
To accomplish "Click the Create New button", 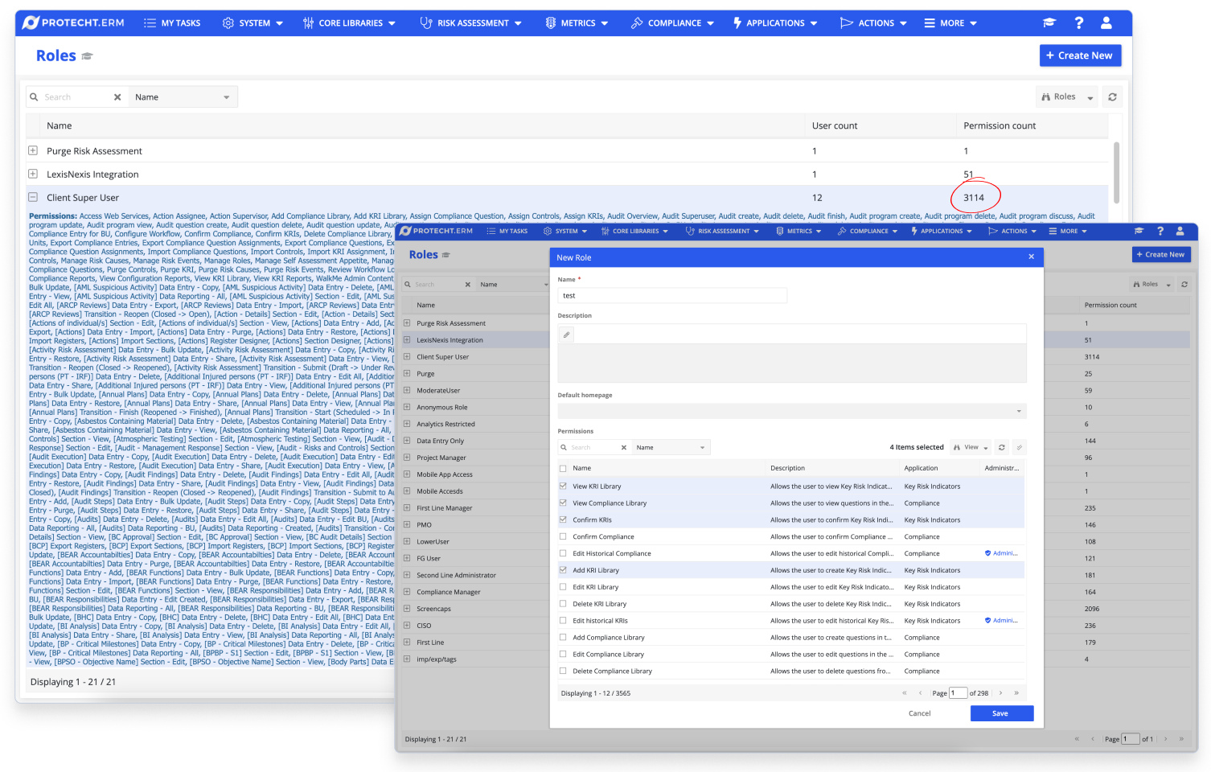I will click(x=1080, y=55).
